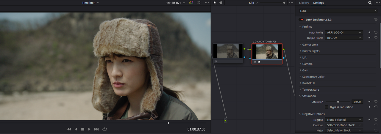Open the Select Major Stock dropdown

(x=344, y=130)
